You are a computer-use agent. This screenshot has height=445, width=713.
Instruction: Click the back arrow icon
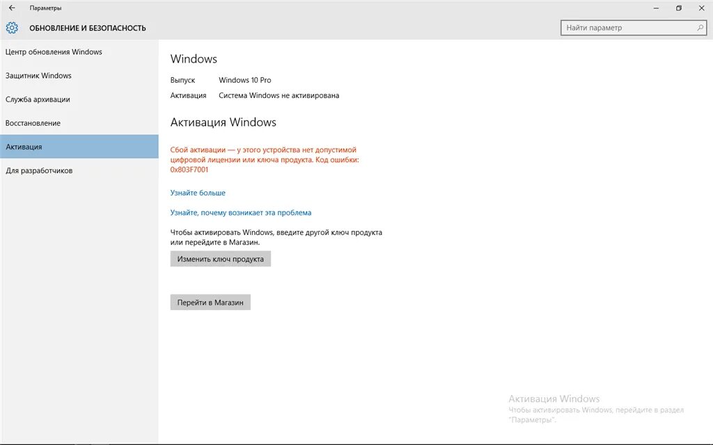(12, 8)
